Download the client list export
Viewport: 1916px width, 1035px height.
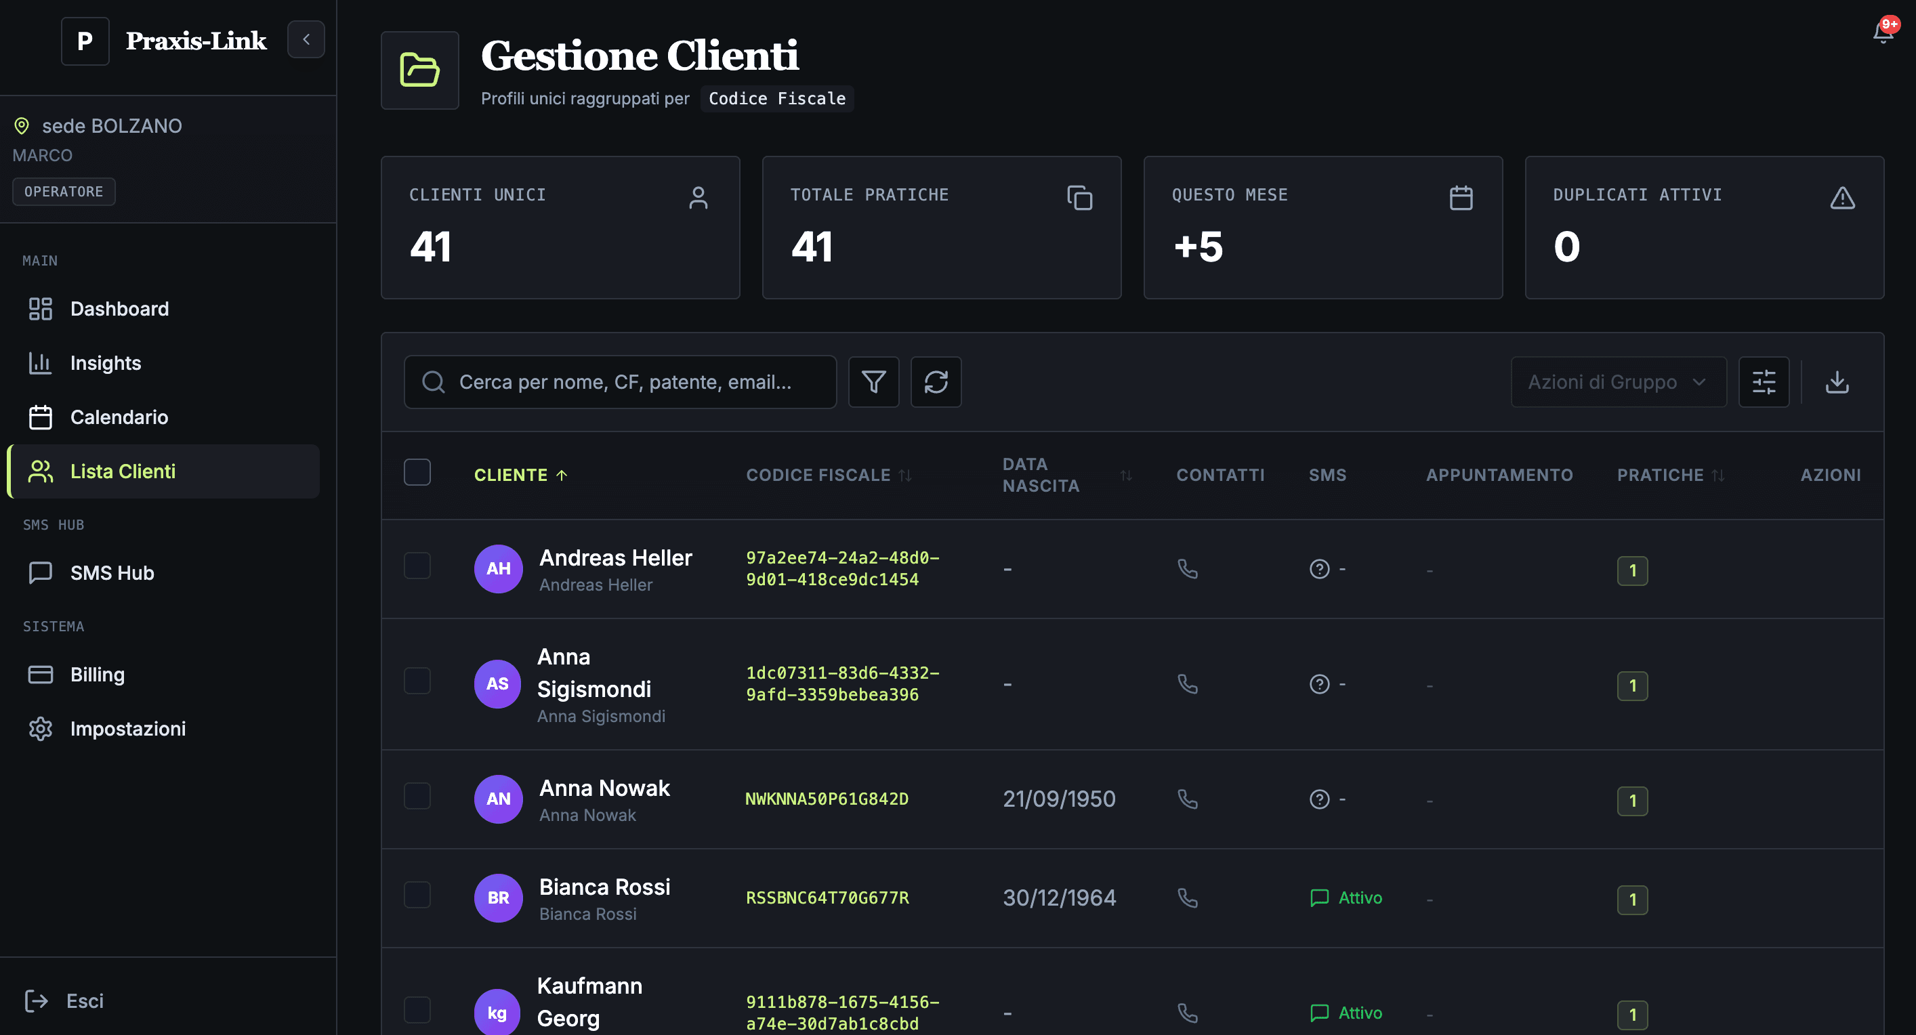click(1837, 381)
